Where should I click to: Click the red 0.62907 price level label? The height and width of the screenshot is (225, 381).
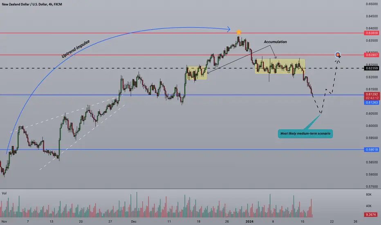pos(372,55)
